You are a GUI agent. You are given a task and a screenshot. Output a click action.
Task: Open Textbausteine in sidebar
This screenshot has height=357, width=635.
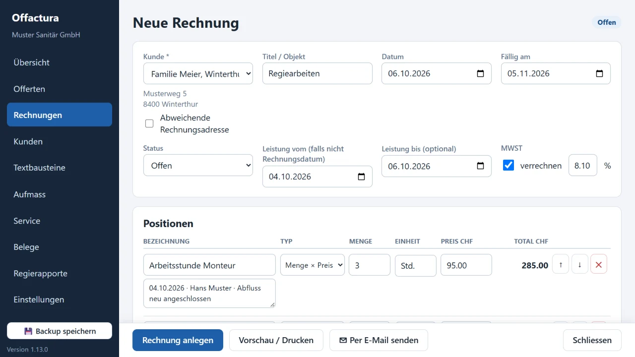pos(60,168)
